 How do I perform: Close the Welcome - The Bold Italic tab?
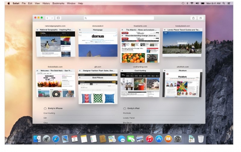(37, 71)
